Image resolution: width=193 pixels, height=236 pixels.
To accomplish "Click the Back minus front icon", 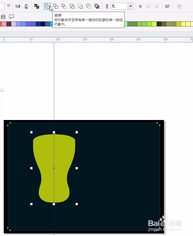I will point(89,6).
